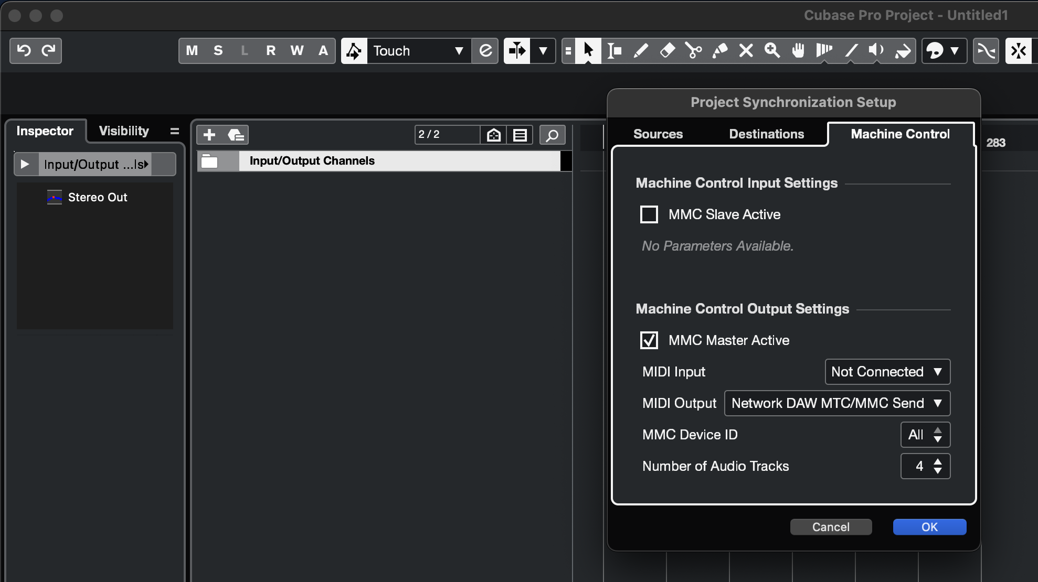This screenshot has width=1038, height=582.
Task: Enable MMC Slave Active checkbox
Action: [649, 214]
